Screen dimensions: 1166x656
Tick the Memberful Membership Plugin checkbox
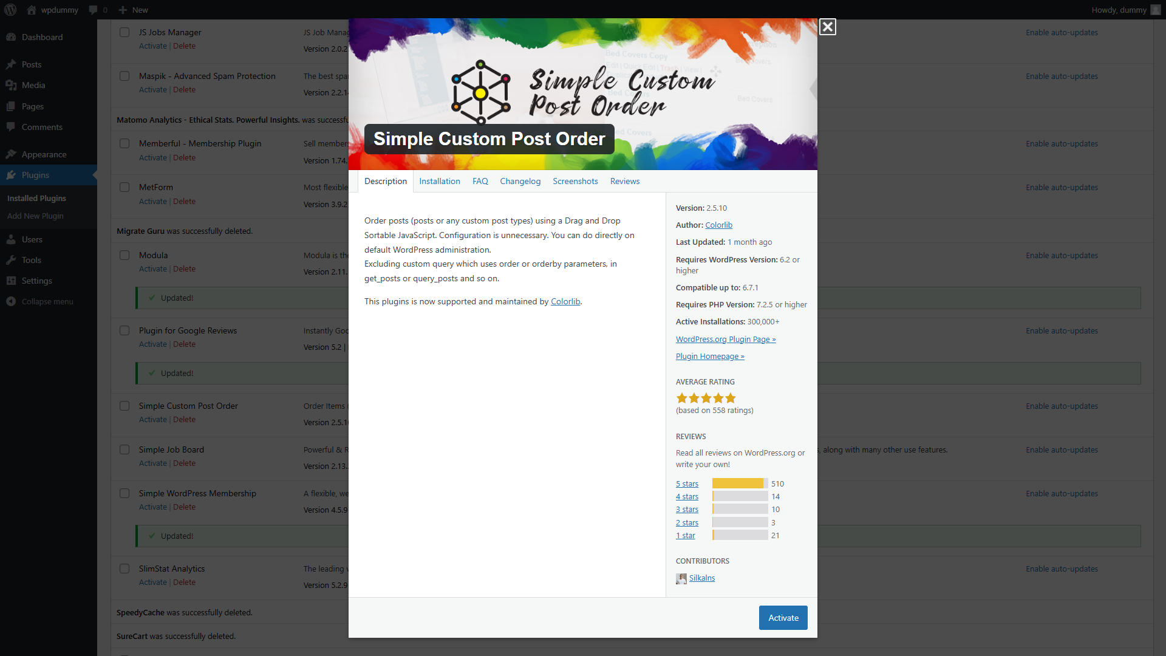tap(124, 143)
